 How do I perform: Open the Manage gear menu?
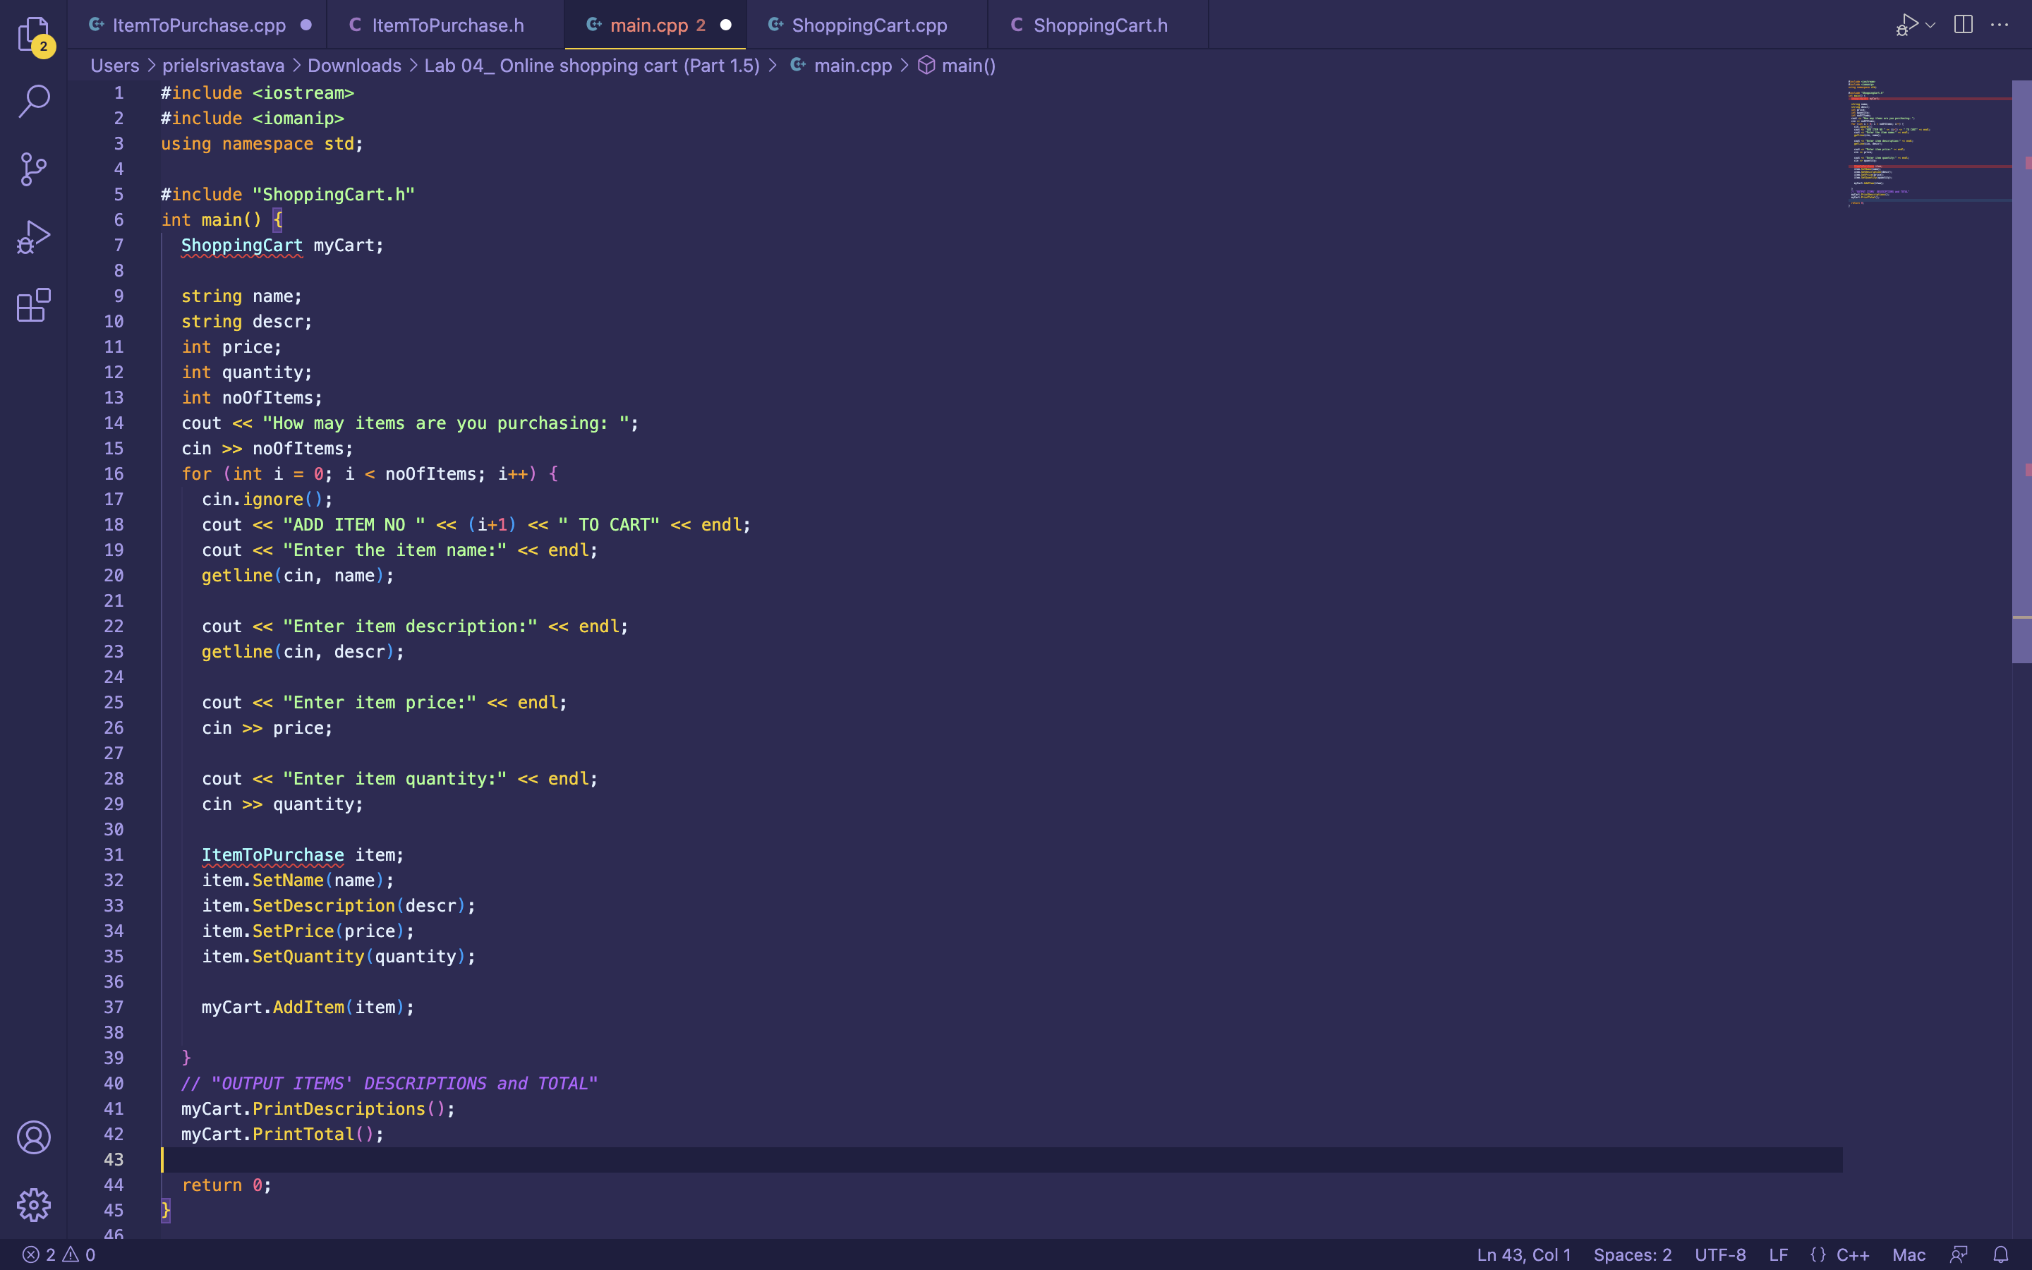tap(34, 1204)
